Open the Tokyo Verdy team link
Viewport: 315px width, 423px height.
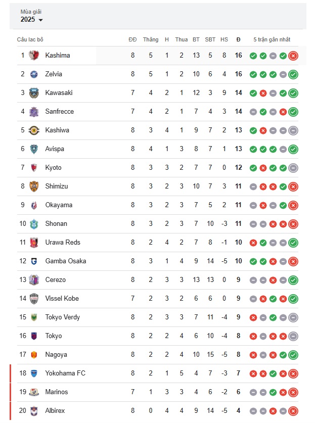point(62,317)
